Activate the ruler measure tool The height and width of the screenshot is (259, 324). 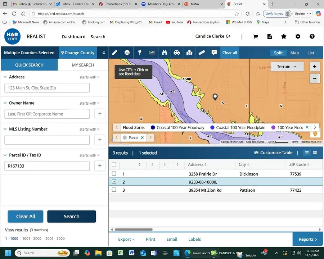202,53
